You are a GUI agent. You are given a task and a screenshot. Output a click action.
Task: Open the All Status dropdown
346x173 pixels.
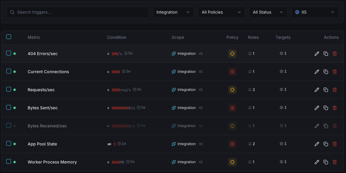268,12
